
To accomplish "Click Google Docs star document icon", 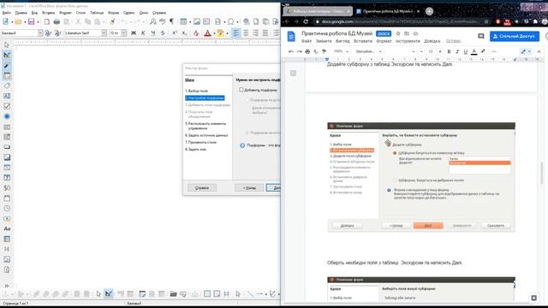I will point(397,33).
